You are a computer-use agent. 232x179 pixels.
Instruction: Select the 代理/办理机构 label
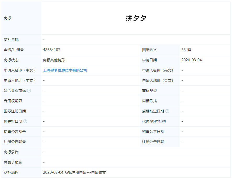(x=152, y=121)
